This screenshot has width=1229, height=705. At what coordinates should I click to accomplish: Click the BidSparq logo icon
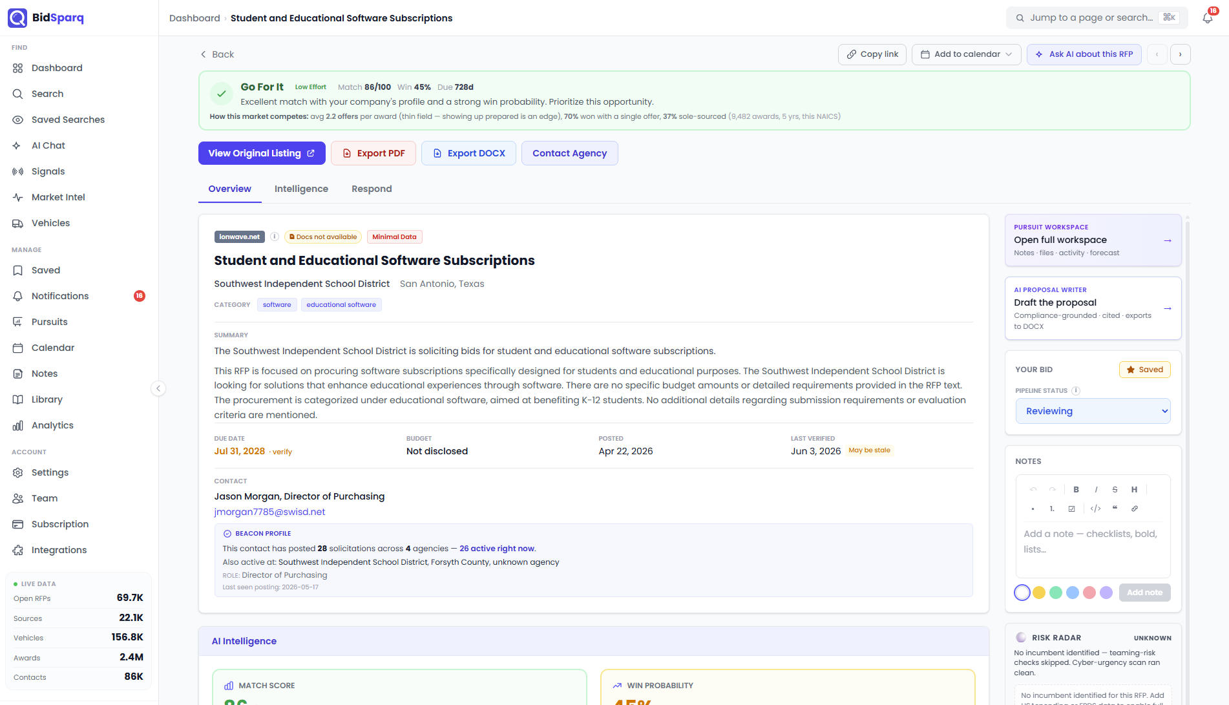pyautogui.click(x=17, y=18)
